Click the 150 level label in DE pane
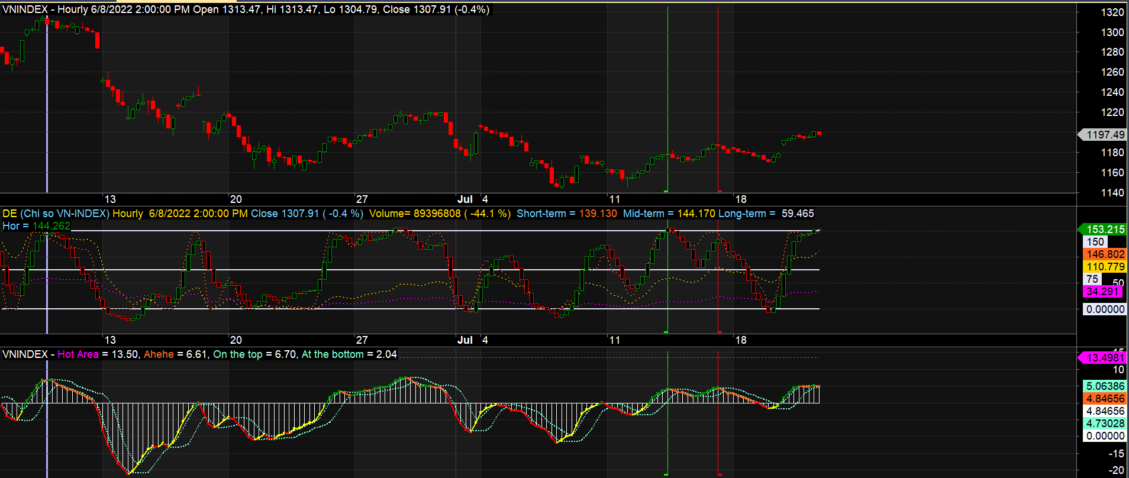 coord(1095,241)
